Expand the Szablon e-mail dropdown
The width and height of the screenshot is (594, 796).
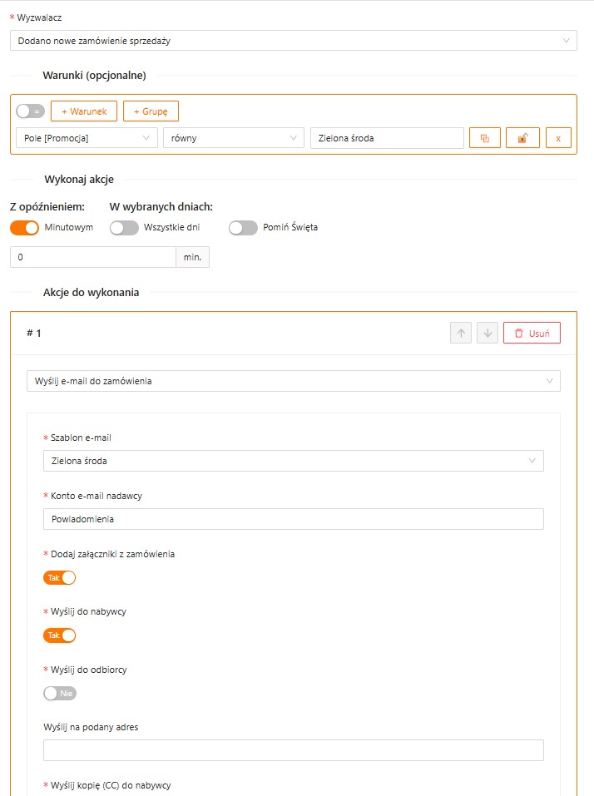click(293, 461)
